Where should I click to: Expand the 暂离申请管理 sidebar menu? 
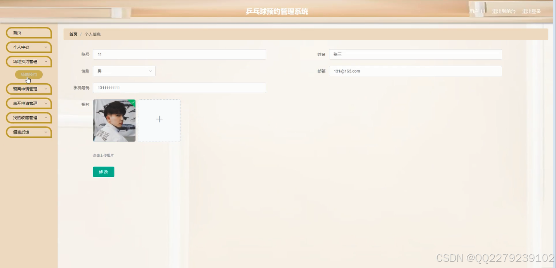pyautogui.click(x=28, y=89)
